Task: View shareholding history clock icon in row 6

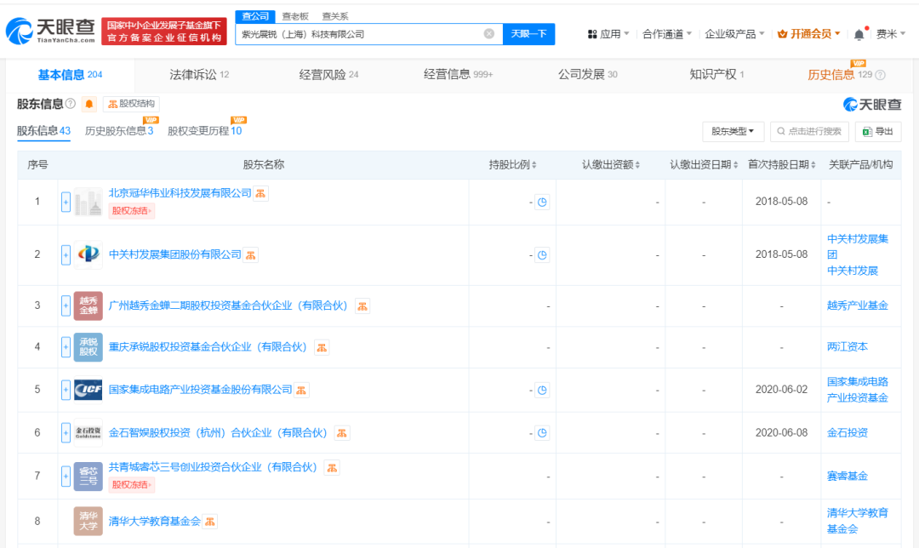Action: (542, 433)
